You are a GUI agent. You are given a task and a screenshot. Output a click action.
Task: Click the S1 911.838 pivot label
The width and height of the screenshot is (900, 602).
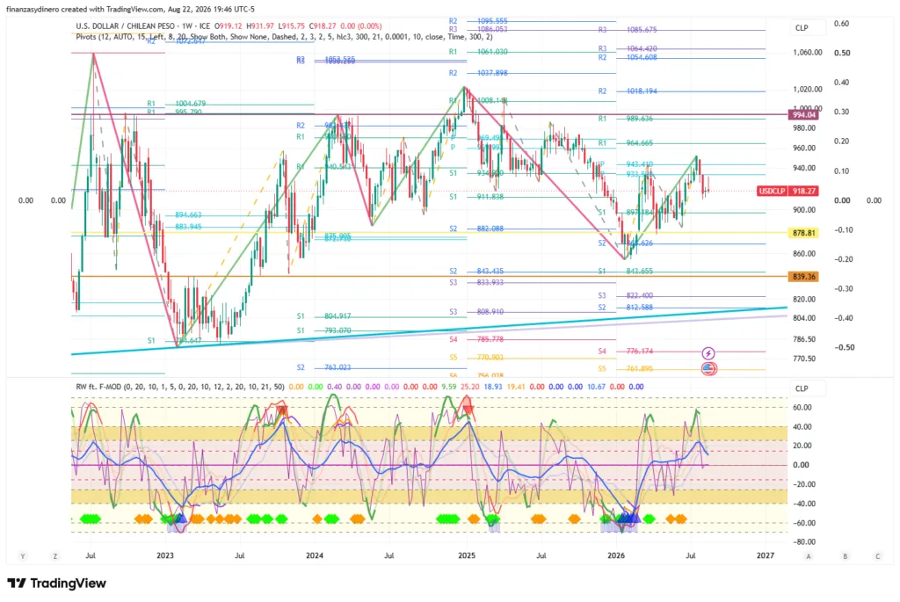click(x=476, y=197)
